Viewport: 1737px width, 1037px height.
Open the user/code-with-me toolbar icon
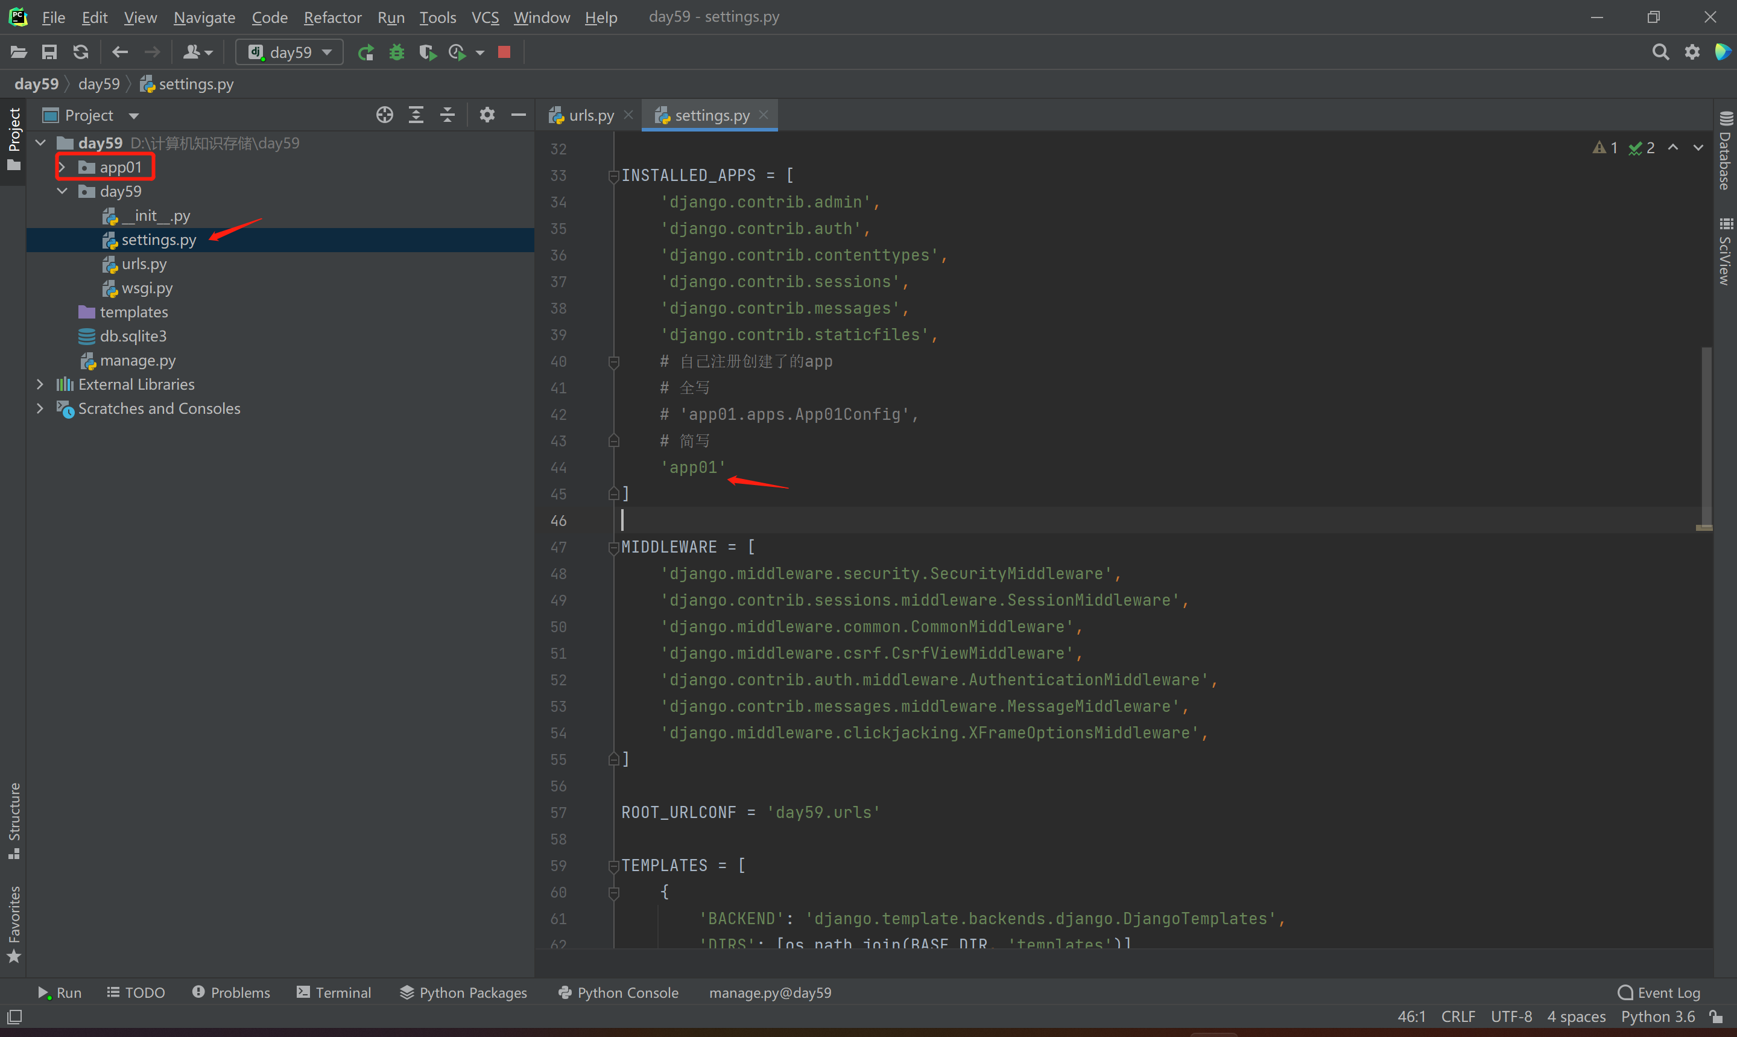click(197, 52)
